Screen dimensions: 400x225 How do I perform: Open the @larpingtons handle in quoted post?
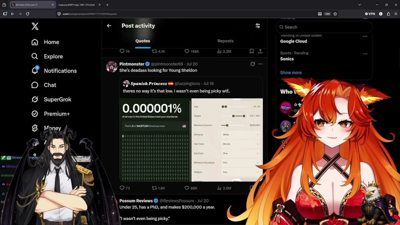(x=187, y=83)
